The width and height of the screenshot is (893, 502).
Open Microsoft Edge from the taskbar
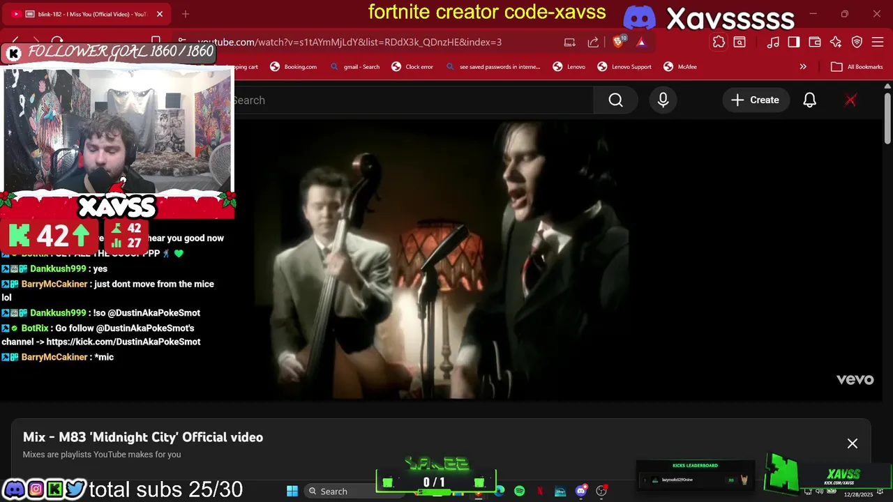click(500, 492)
